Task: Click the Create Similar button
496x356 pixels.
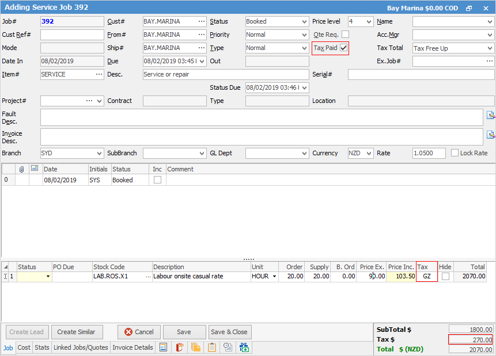Action: click(x=77, y=332)
